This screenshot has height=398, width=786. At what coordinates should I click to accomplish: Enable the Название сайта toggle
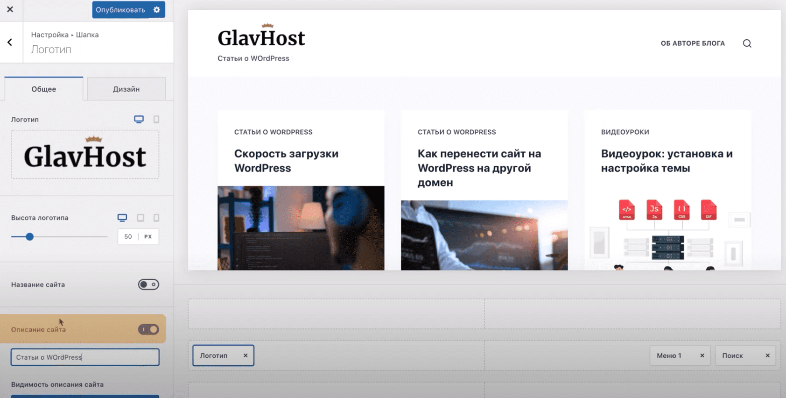point(148,284)
